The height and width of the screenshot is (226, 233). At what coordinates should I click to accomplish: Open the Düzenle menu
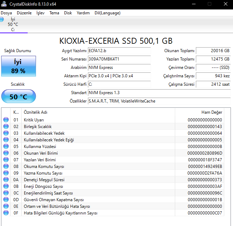coord(24,13)
